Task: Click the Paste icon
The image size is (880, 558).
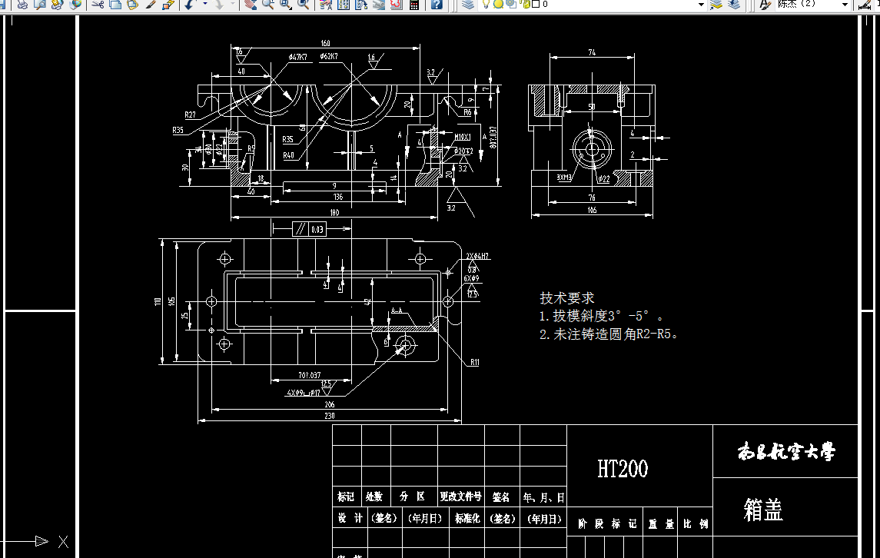Action: pos(133,5)
